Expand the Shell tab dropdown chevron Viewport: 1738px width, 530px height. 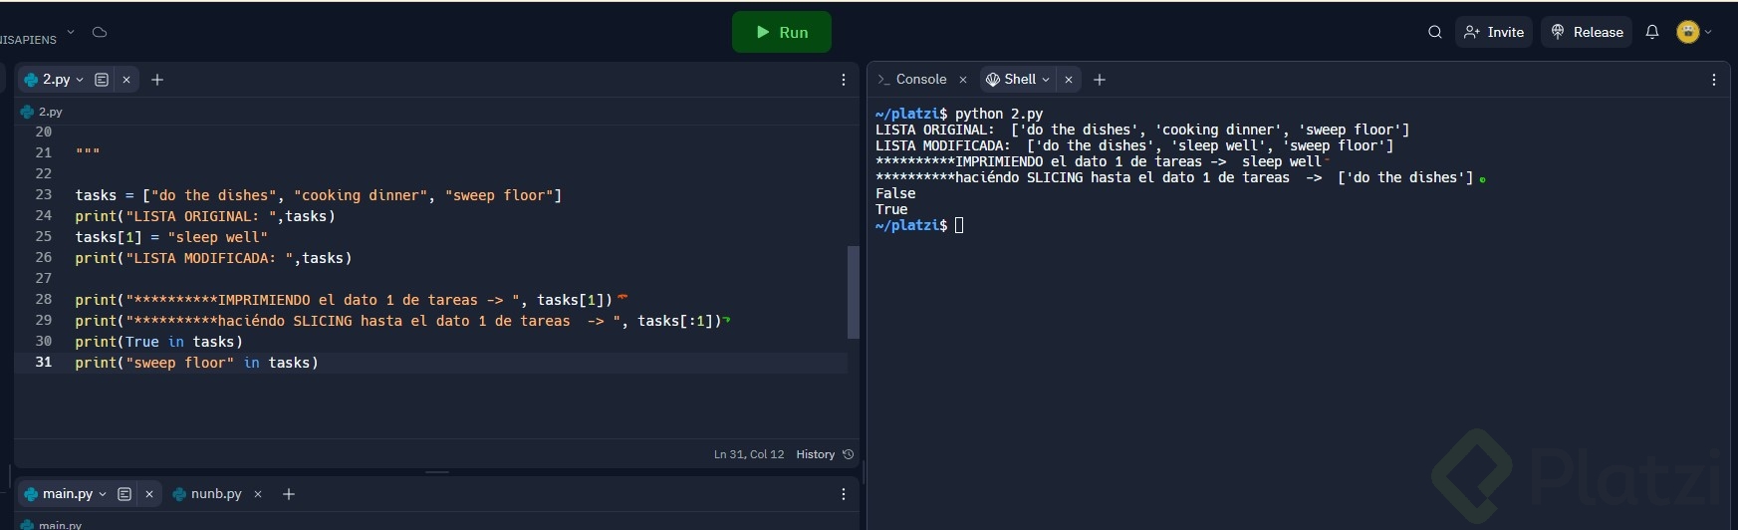click(1046, 80)
